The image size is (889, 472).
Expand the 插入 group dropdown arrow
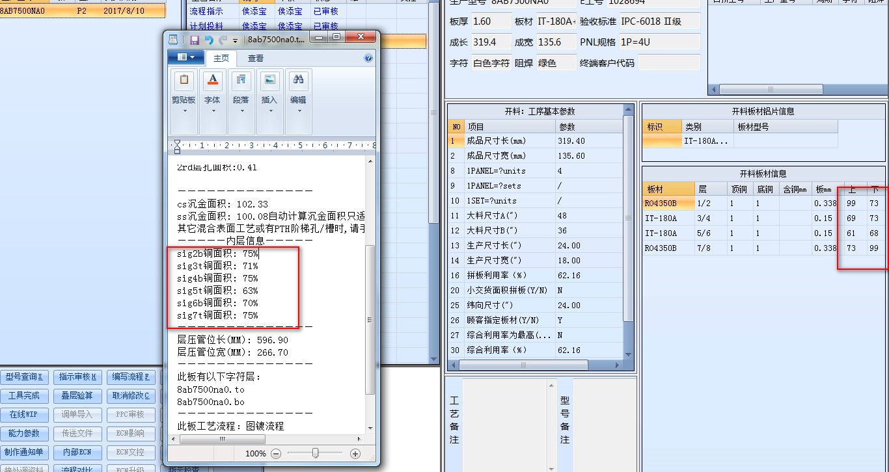pyautogui.click(x=269, y=111)
